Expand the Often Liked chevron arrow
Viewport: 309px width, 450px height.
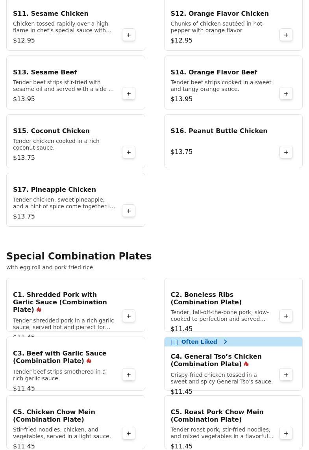(x=225, y=342)
